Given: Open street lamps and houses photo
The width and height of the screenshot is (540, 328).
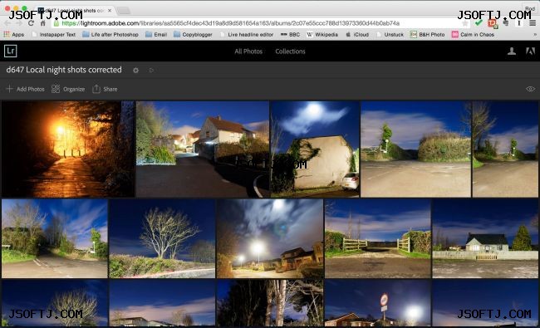Looking at the screenshot, I should [270, 238].
